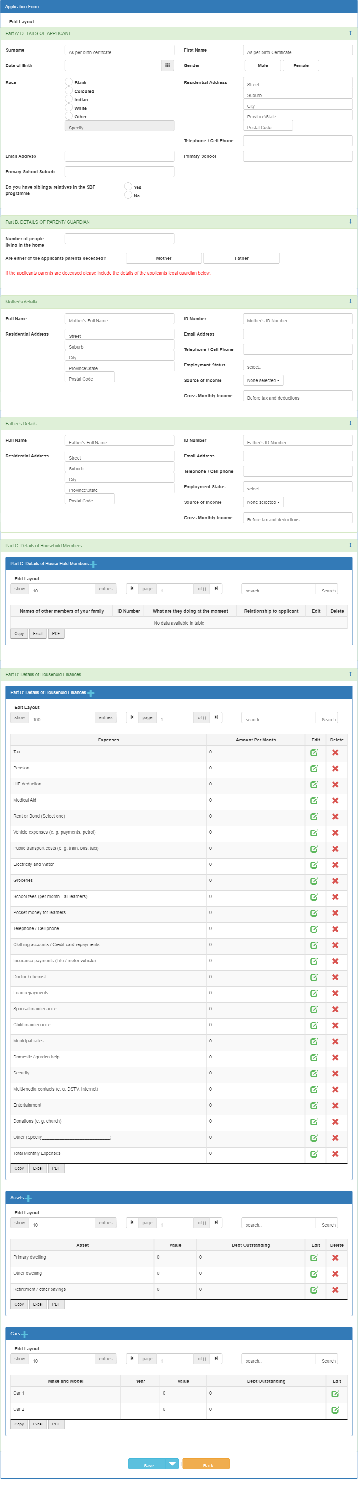Go to first page in Assets table
The width and height of the screenshot is (358, 1485).
click(x=132, y=1223)
